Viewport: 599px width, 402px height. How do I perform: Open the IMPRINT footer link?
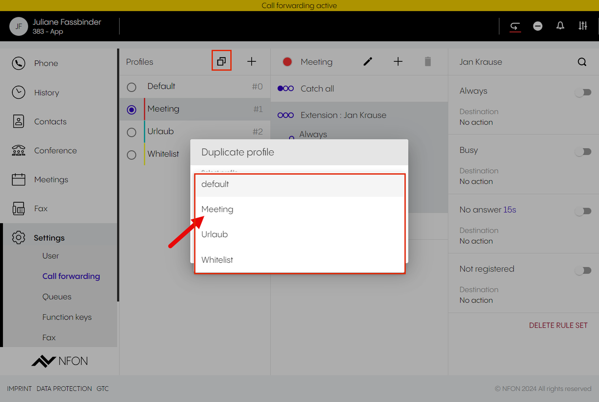coord(19,389)
